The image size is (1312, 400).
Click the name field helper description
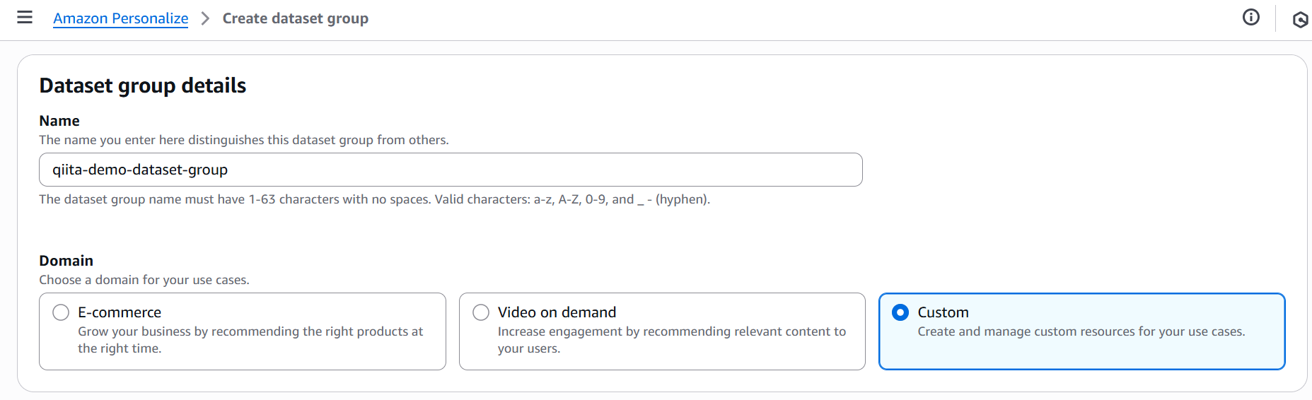pyautogui.click(x=243, y=140)
